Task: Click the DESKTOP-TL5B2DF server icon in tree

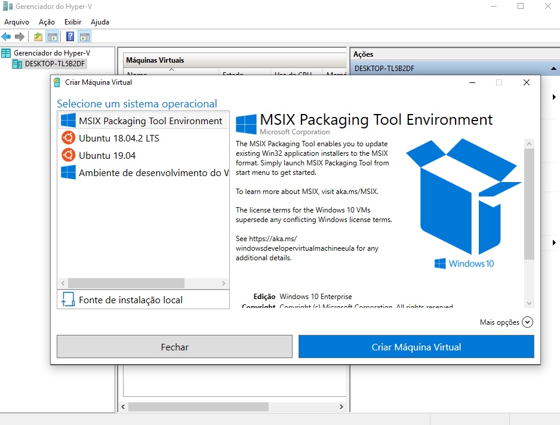Action: [x=17, y=64]
